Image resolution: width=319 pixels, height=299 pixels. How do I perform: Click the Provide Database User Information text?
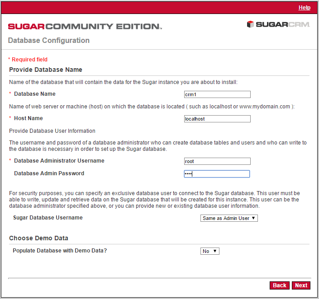(x=52, y=131)
